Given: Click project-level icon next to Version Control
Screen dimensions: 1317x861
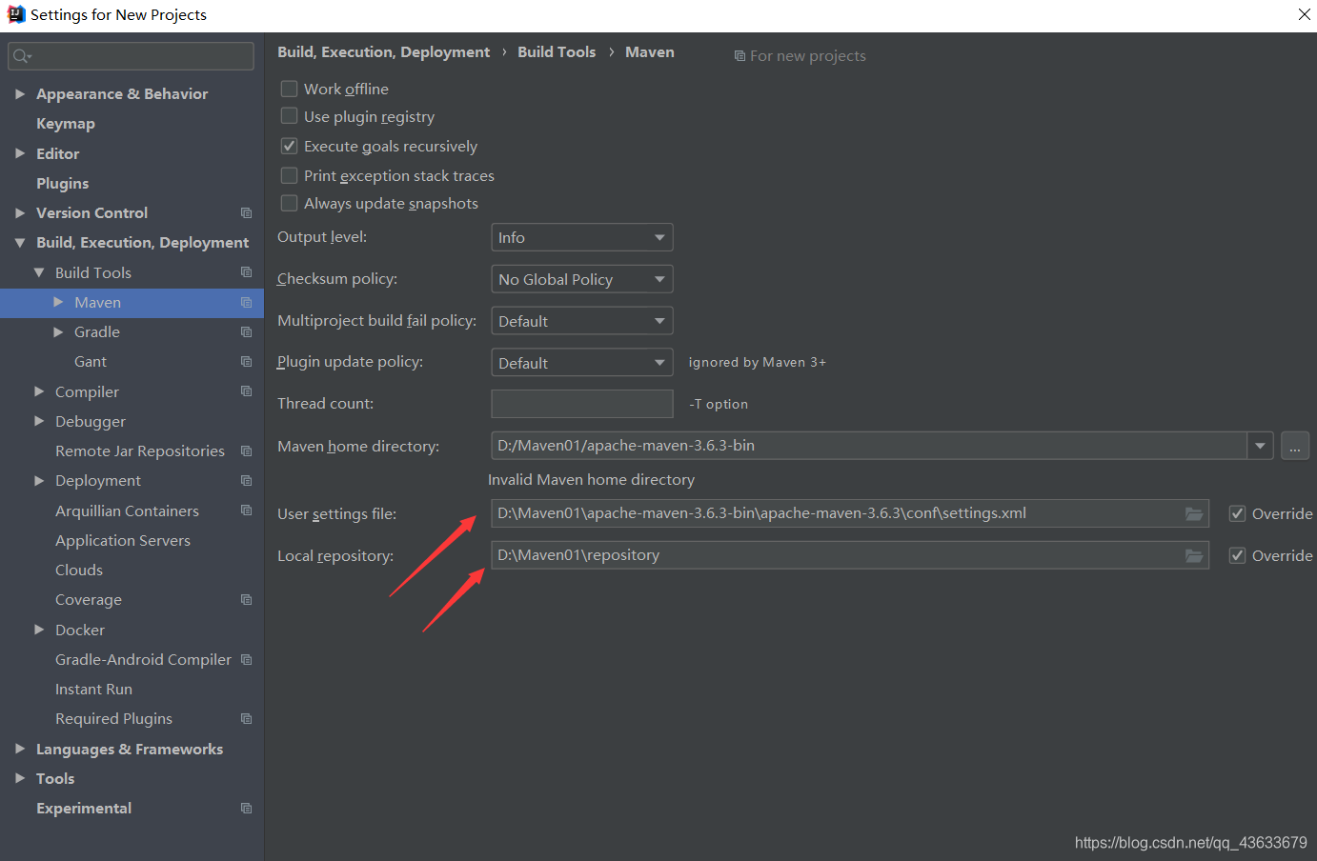Looking at the screenshot, I should [x=246, y=212].
